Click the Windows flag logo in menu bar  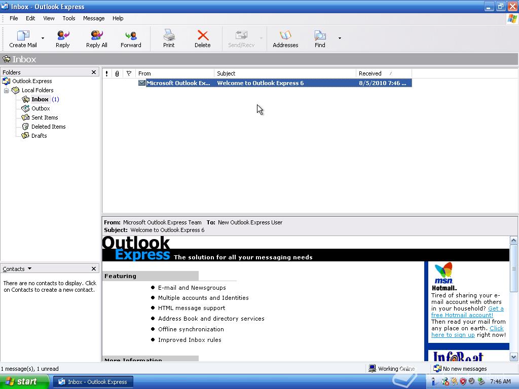coord(512,19)
